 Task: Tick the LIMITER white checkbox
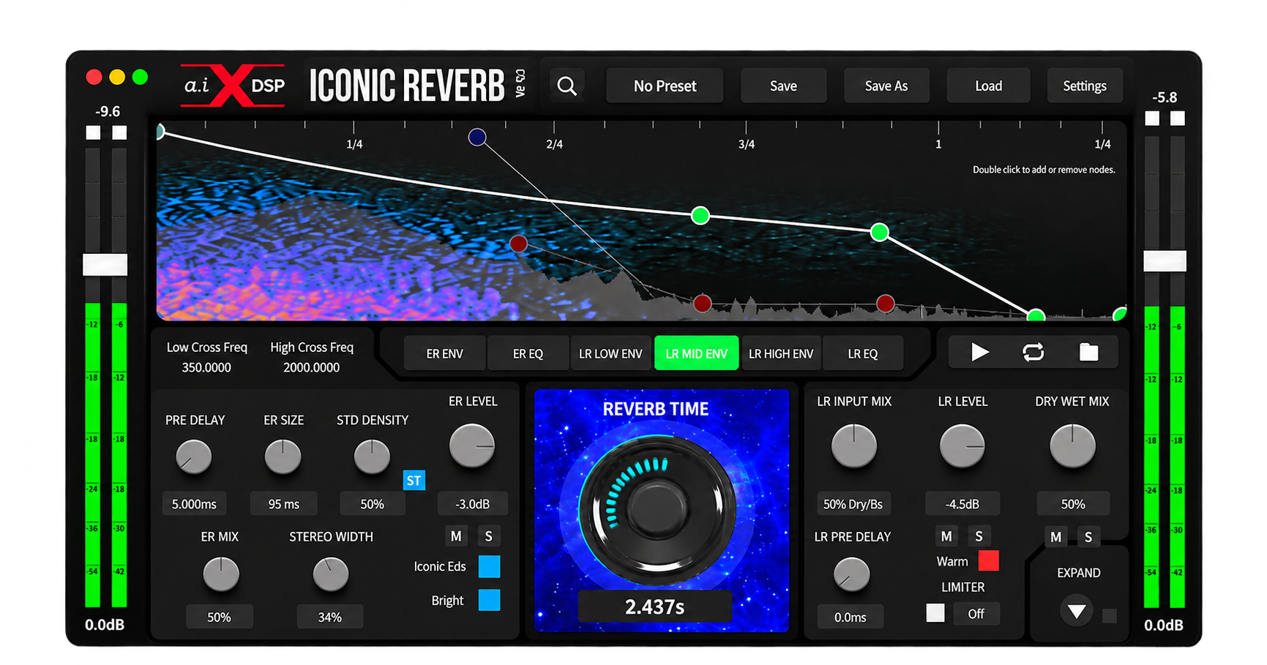935,613
